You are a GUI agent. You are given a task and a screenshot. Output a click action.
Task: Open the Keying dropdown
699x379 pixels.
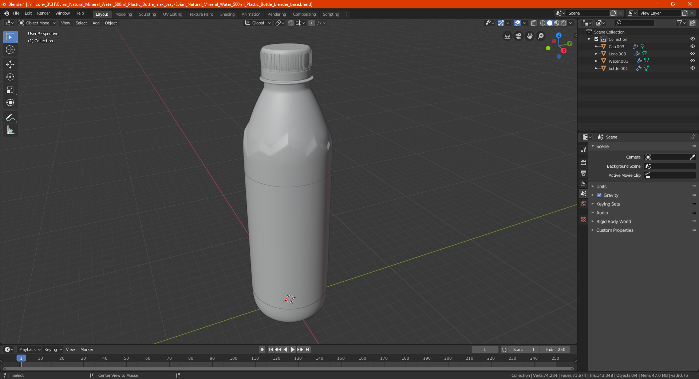click(x=53, y=349)
